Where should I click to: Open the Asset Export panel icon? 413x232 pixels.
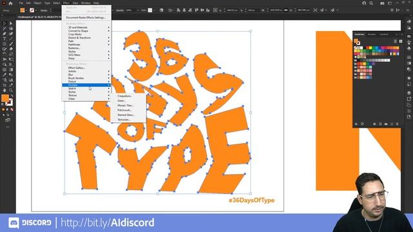pyautogui.click(x=408, y=99)
